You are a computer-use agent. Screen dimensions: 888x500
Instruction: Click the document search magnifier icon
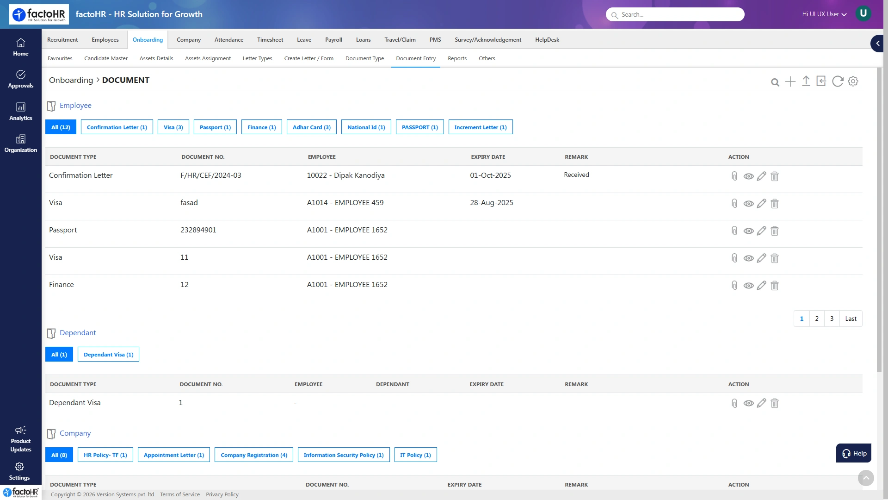[775, 82]
